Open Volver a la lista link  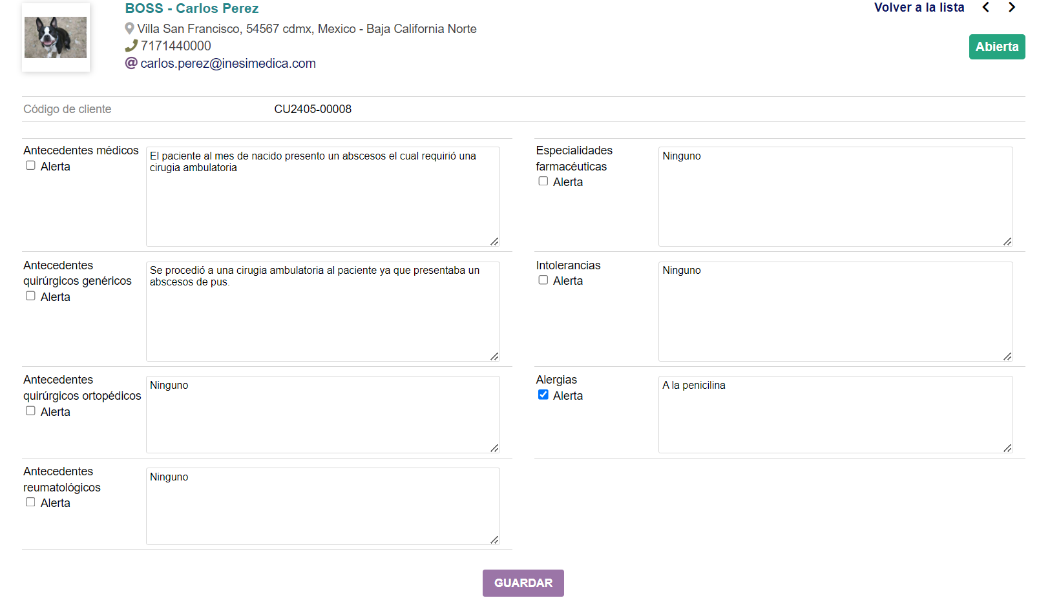919,7
